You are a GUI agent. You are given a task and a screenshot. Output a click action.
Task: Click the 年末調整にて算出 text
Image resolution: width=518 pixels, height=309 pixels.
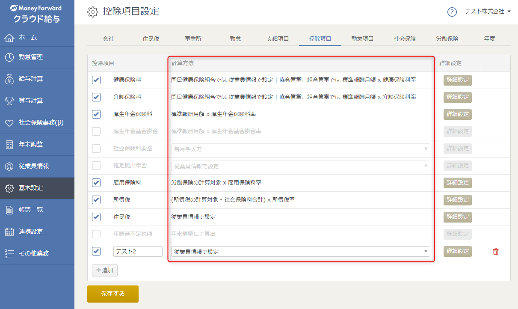(x=193, y=234)
